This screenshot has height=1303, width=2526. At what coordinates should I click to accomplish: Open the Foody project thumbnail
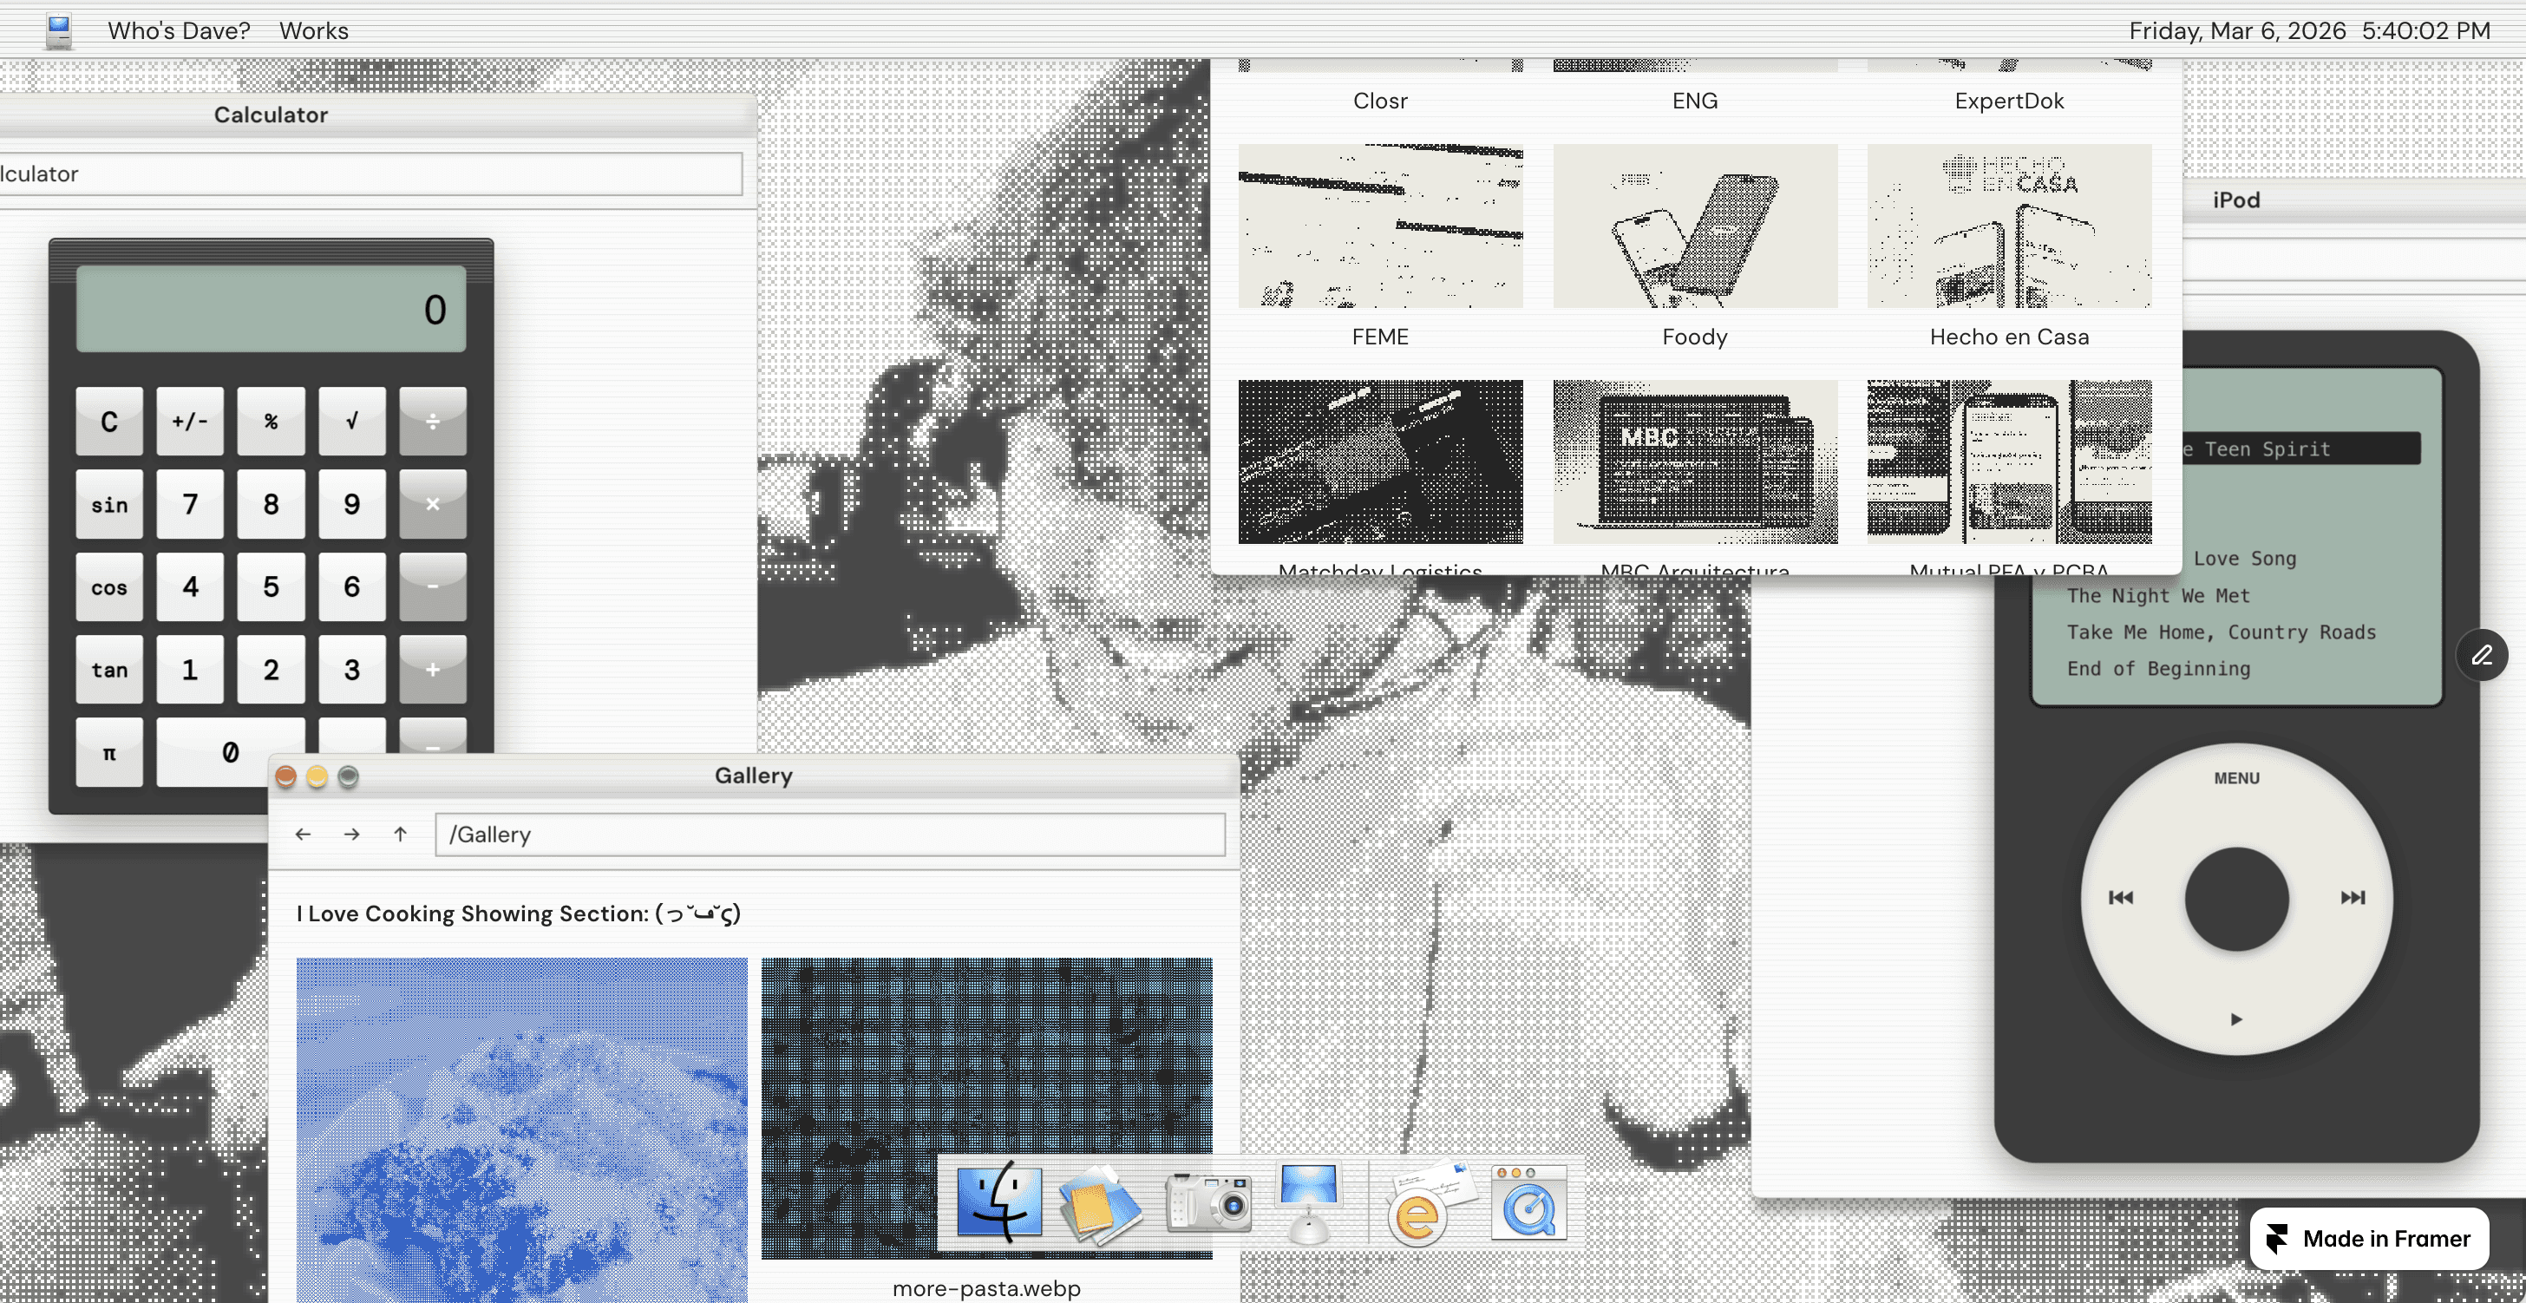(x=1694, y=226)
